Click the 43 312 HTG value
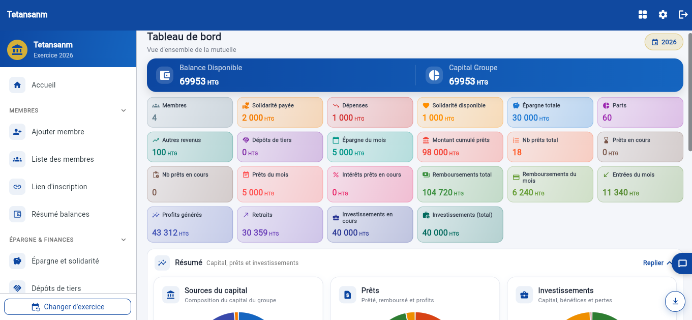This screenshot has width=692, height=320. click(x=170, y=233)
